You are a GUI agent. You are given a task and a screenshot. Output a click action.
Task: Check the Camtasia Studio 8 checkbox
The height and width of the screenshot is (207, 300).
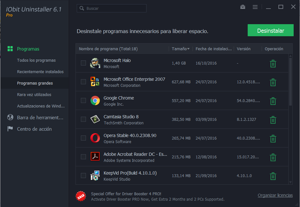tap(83, 119)
